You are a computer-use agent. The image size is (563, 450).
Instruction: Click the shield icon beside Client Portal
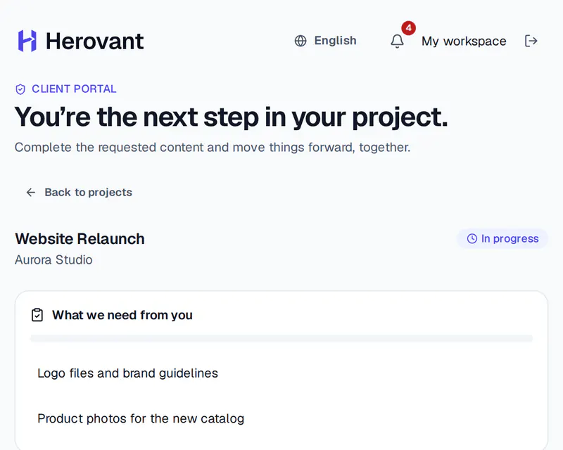(20, 89)
